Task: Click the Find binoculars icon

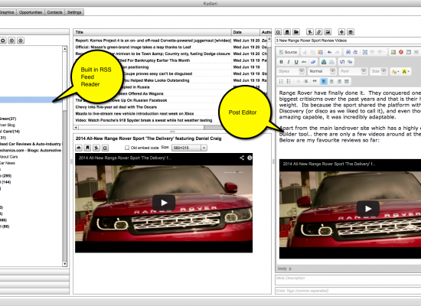Action: click(348, 52)
